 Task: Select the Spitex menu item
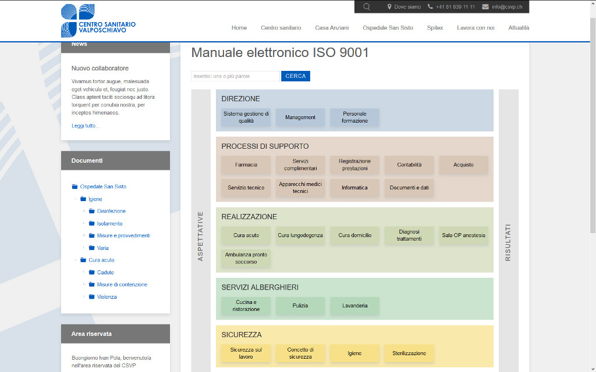coord(435,28)
